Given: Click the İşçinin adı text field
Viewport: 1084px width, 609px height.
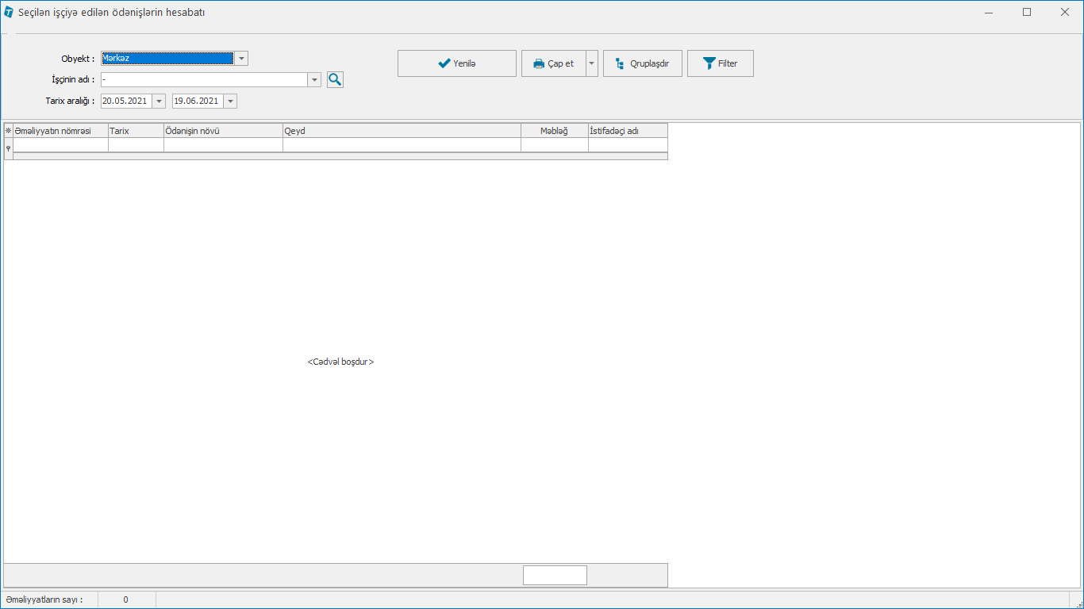Looking at the screenshot, I should [203, 80].
